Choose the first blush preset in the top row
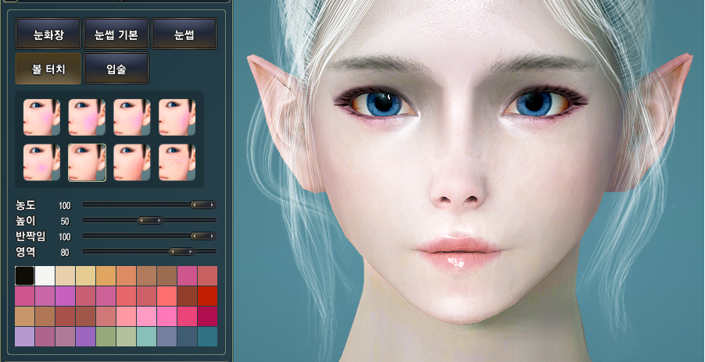The image size is (705, 362). pyautogui.click(x=41, y=117)
